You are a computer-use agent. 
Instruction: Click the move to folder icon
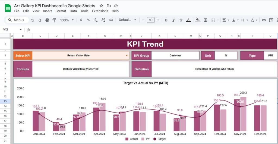pos(109,6)
